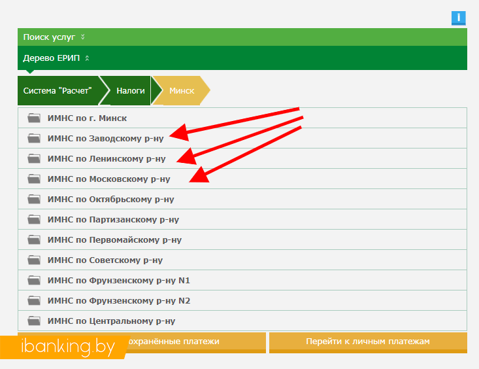479x369 pixels.
Task: Click the blue info icon at top right
Action: click(x=459, y=18)
